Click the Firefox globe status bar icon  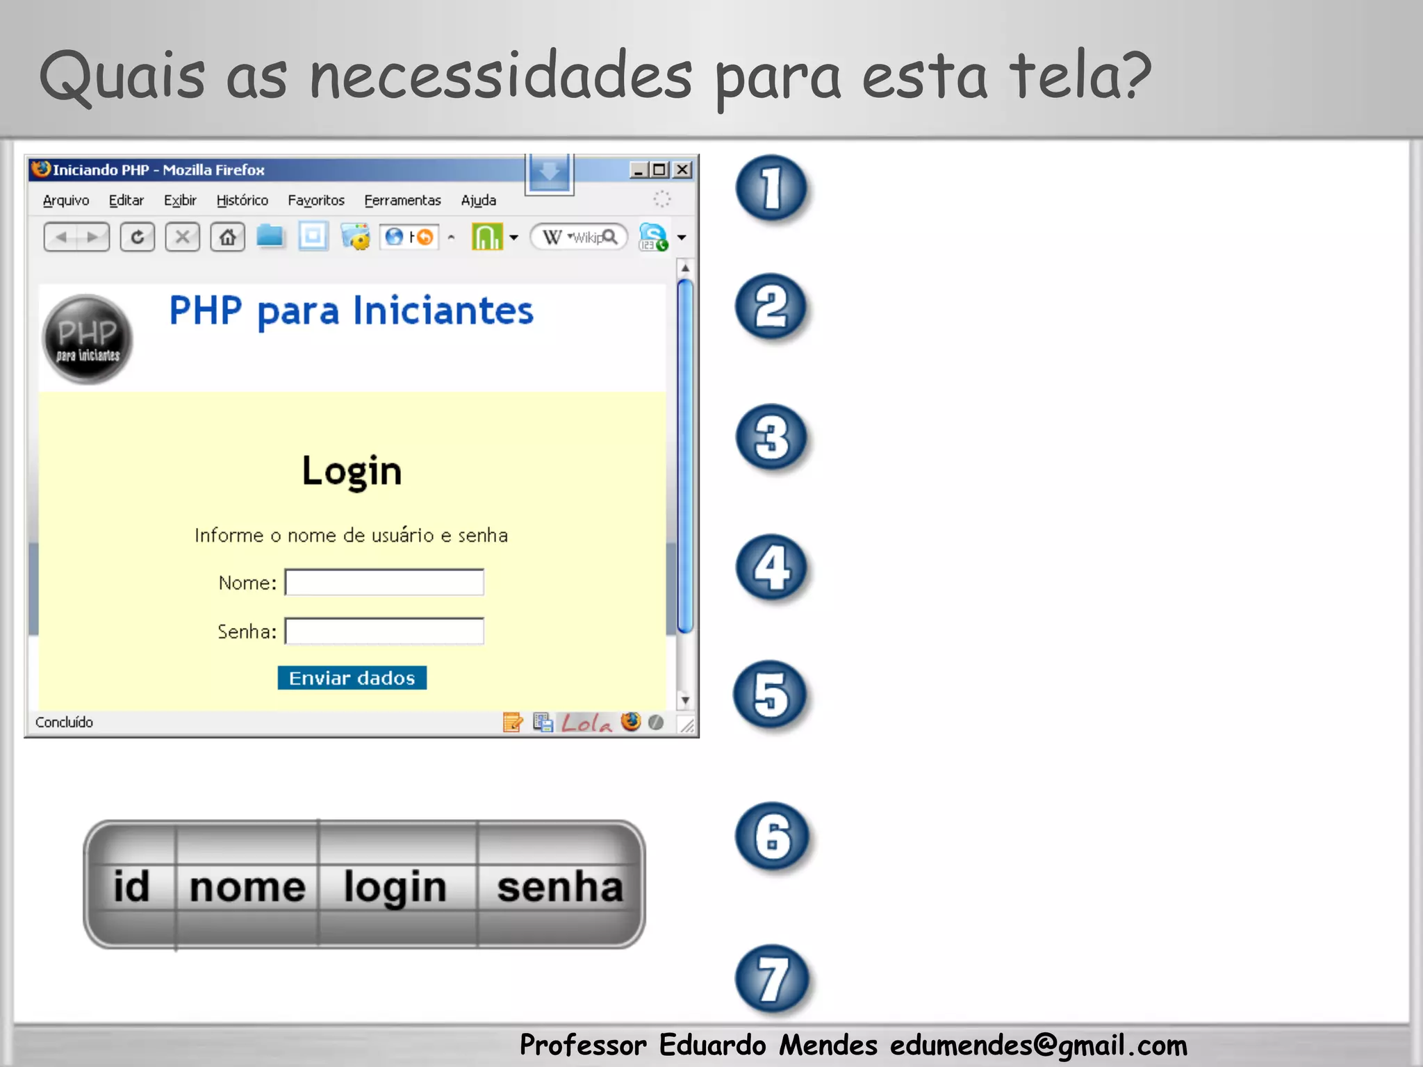(x=631, y=722)
